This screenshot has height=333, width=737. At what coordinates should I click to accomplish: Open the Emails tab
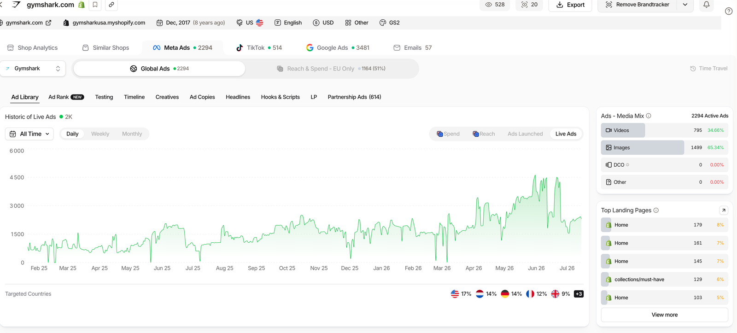[x=413, y=48]
